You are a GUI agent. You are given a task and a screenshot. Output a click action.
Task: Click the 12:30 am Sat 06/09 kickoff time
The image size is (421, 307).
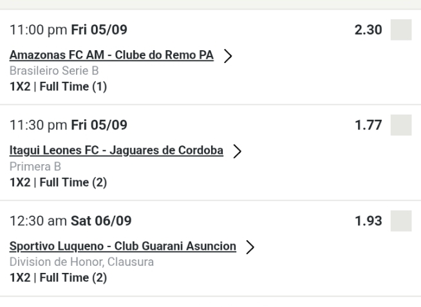point(70,221)
